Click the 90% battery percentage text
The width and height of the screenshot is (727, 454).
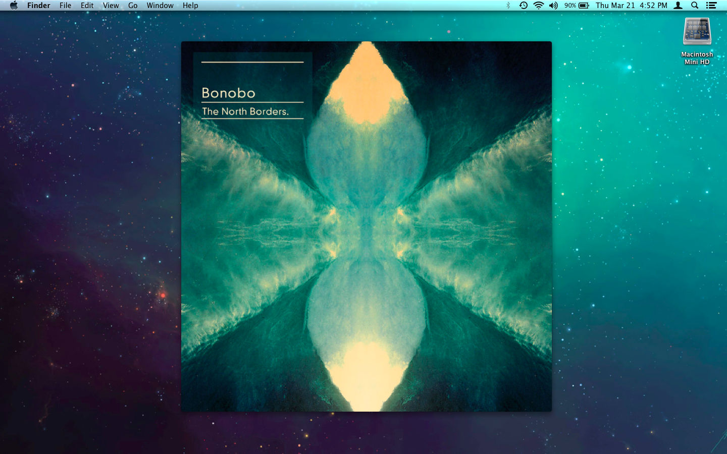click(x=570, y=6)
